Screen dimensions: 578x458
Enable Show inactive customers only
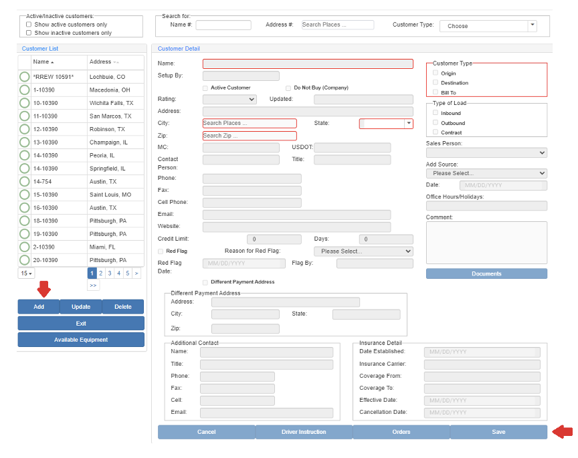(29, 33)
